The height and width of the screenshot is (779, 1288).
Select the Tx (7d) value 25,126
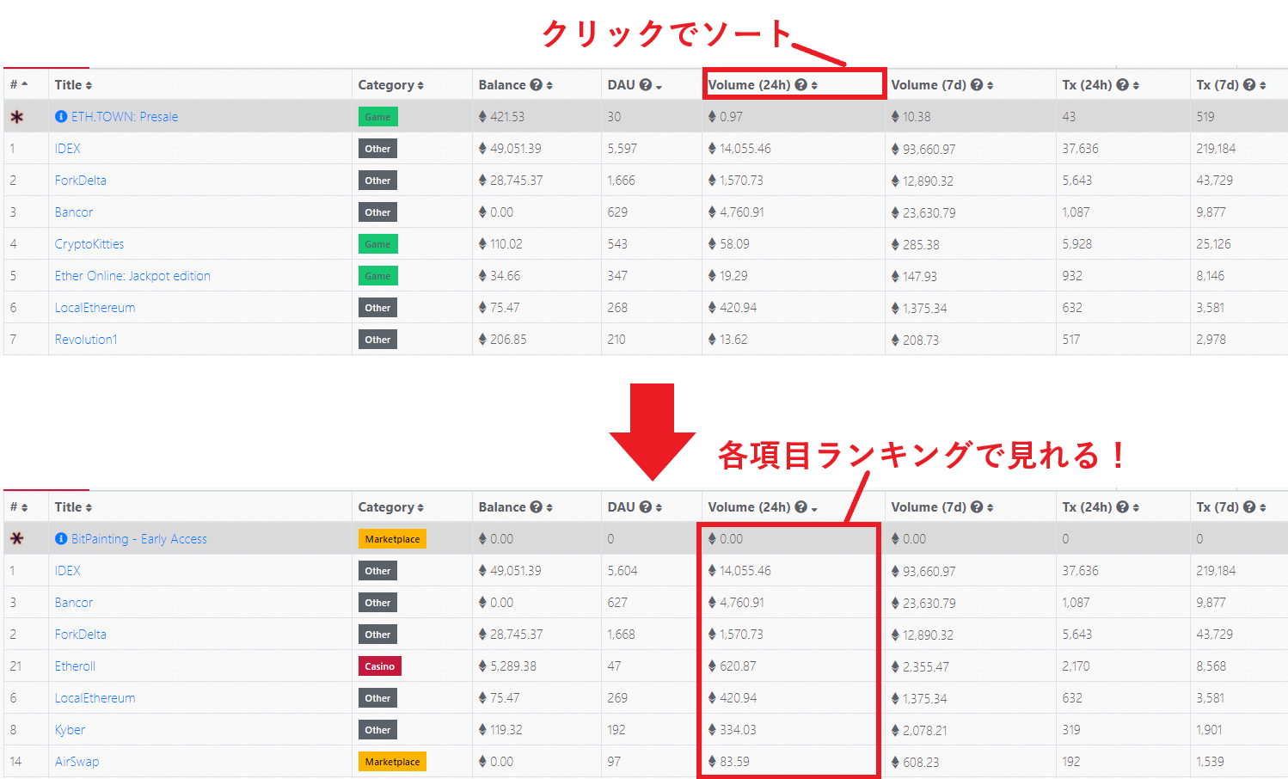(x=1213, y=244)
